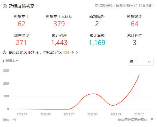Click the 累计治愈 value 1,169
The height and width of the screenshot is (127, 157).
[97, 43]
